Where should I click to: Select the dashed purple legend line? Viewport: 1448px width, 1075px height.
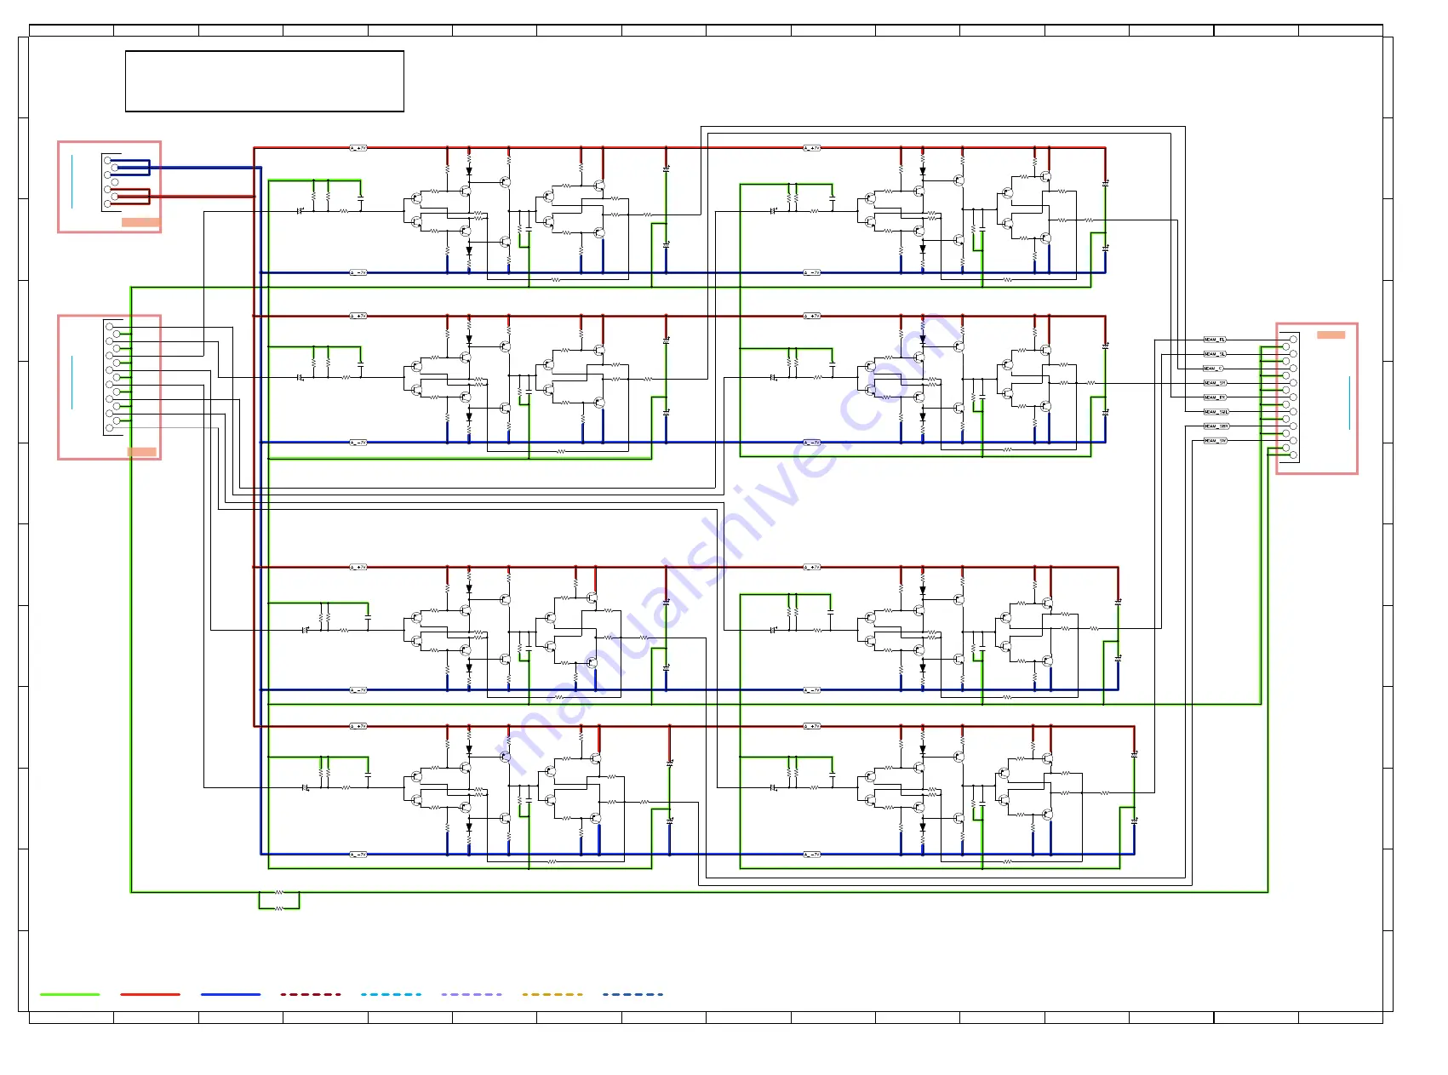point(472,994)
